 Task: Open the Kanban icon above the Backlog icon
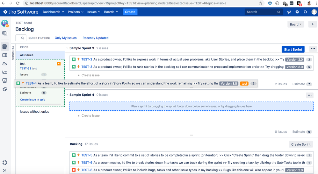click(4, 33)
